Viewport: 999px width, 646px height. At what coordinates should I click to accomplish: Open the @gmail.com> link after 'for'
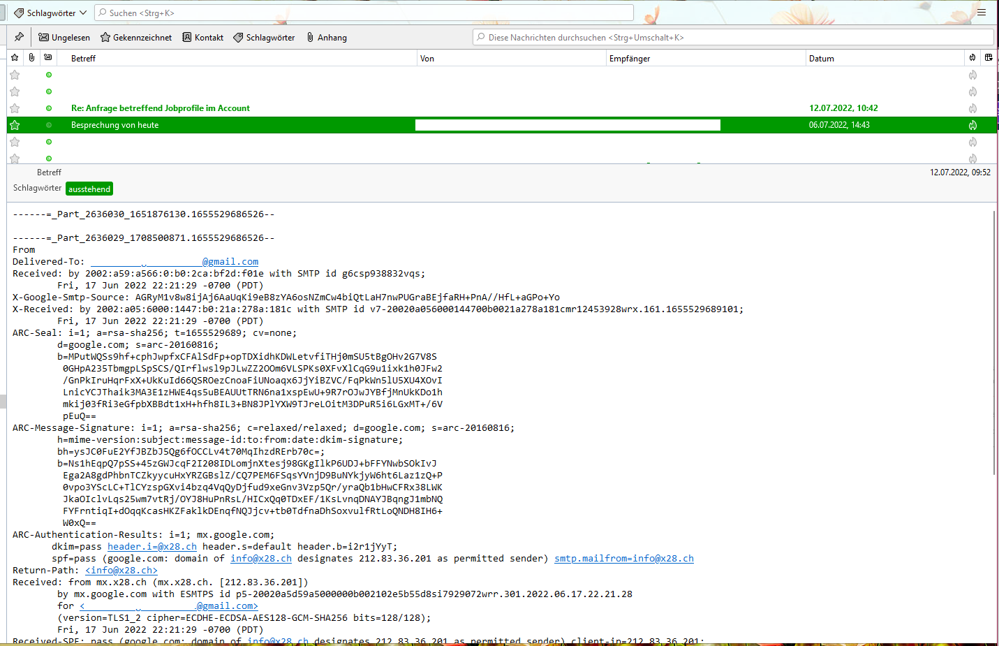pyautogui.click(x=169, y=606)
